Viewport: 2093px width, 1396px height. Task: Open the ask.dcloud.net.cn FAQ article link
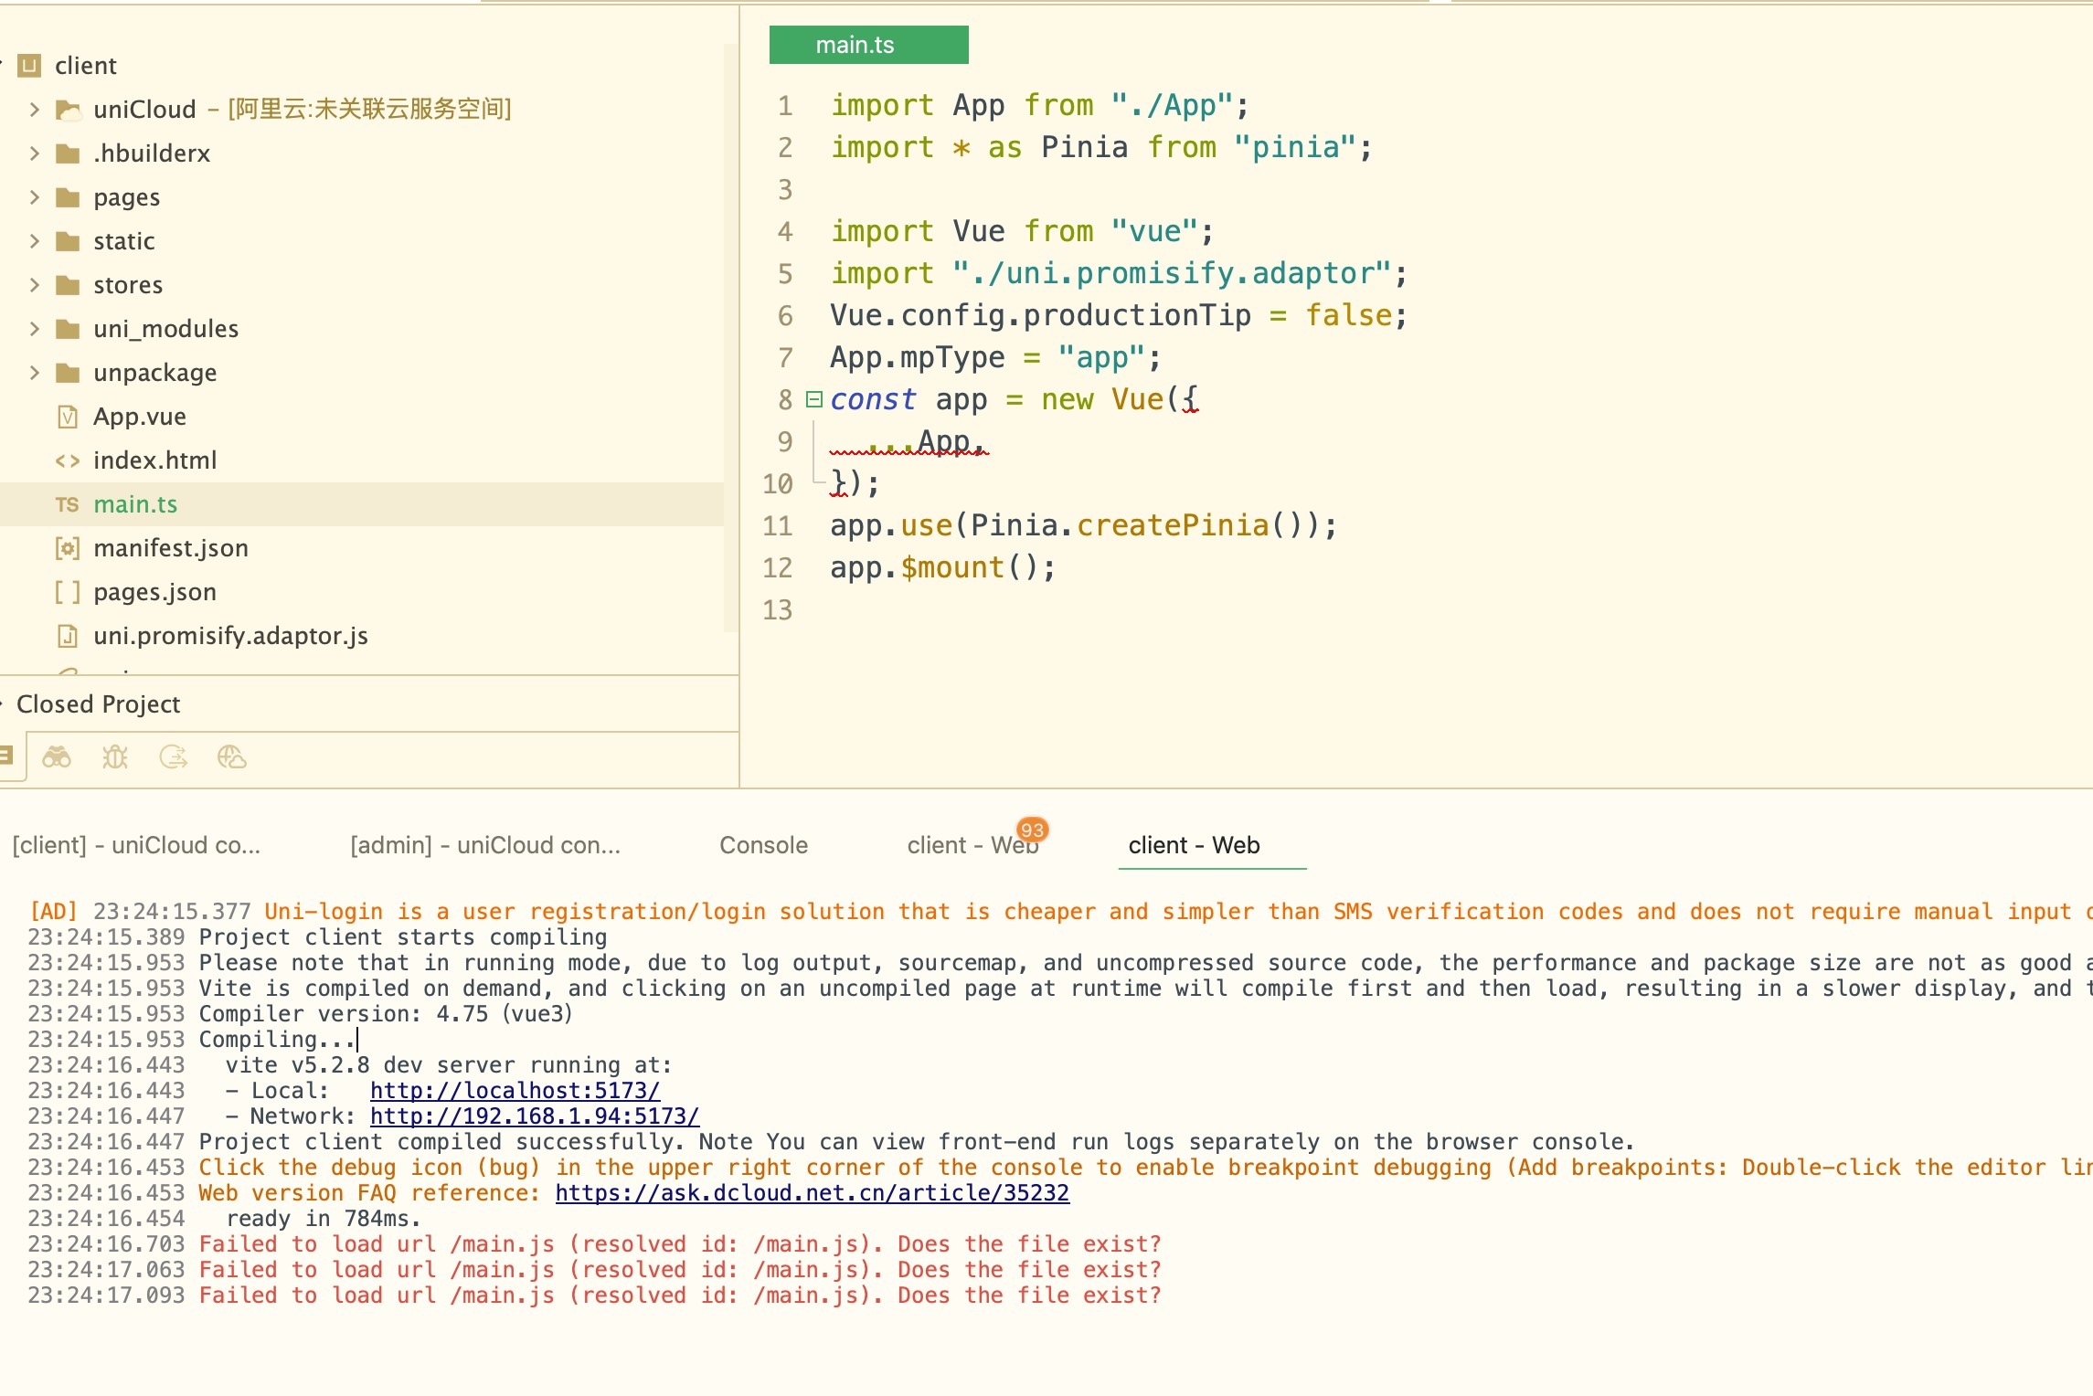pos(813,1193)
